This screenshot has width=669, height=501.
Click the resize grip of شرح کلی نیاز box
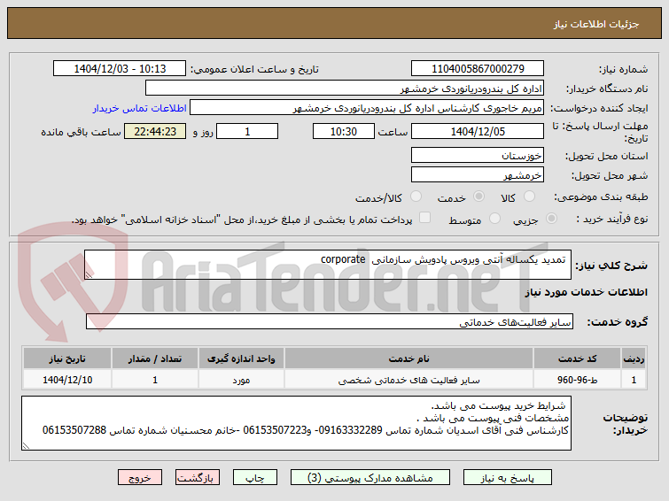pyautogui.click(x=89, y=275)
